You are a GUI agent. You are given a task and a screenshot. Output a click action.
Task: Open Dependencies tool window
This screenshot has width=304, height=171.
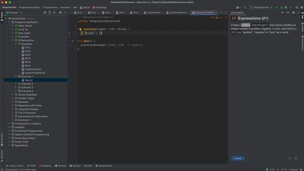pos(104,166)
